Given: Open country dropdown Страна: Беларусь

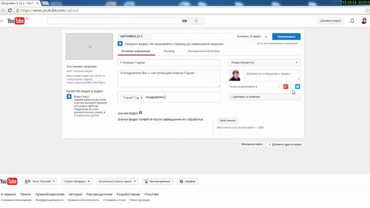Looking at the screenshot, I should click(x=76, y=181).
